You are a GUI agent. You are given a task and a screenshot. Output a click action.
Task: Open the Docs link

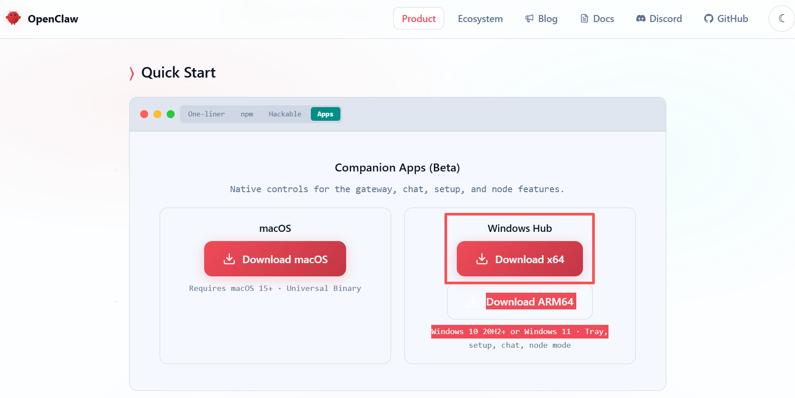[x=597, y=19]
